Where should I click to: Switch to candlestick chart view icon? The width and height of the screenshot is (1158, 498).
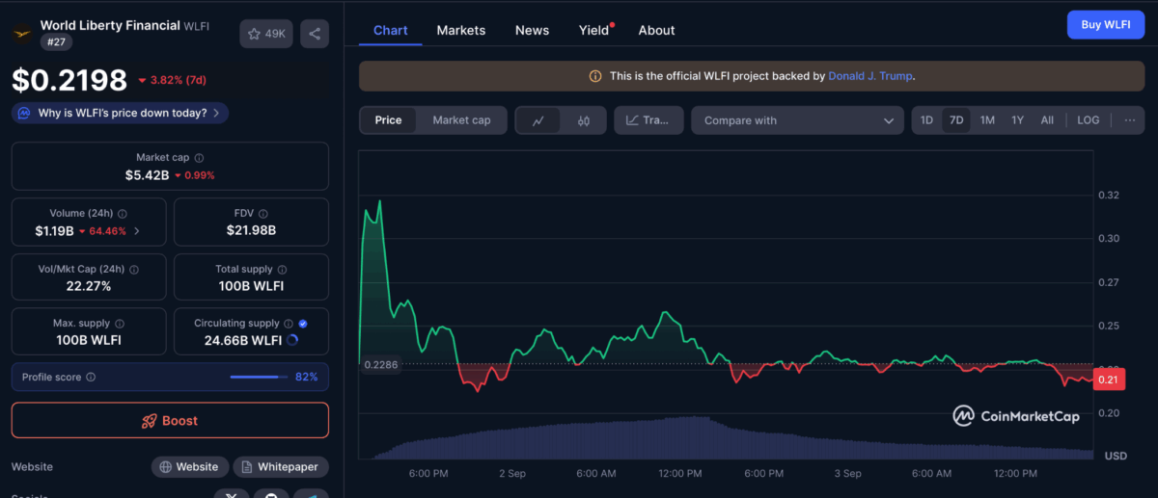[x=583, y=120]
